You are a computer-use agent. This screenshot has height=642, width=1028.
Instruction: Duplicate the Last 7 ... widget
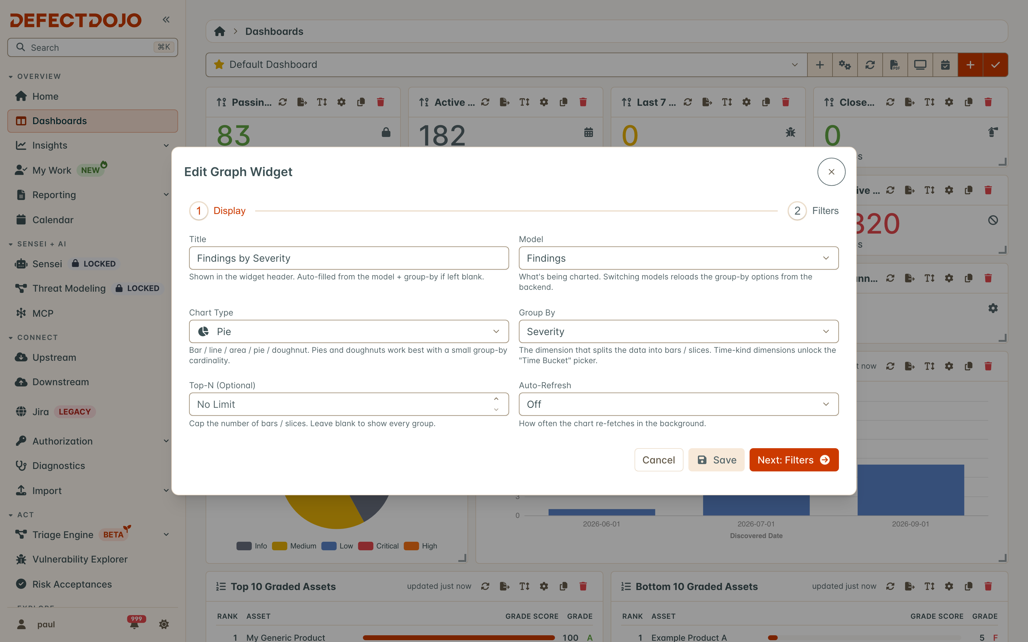tap(766, 102)
